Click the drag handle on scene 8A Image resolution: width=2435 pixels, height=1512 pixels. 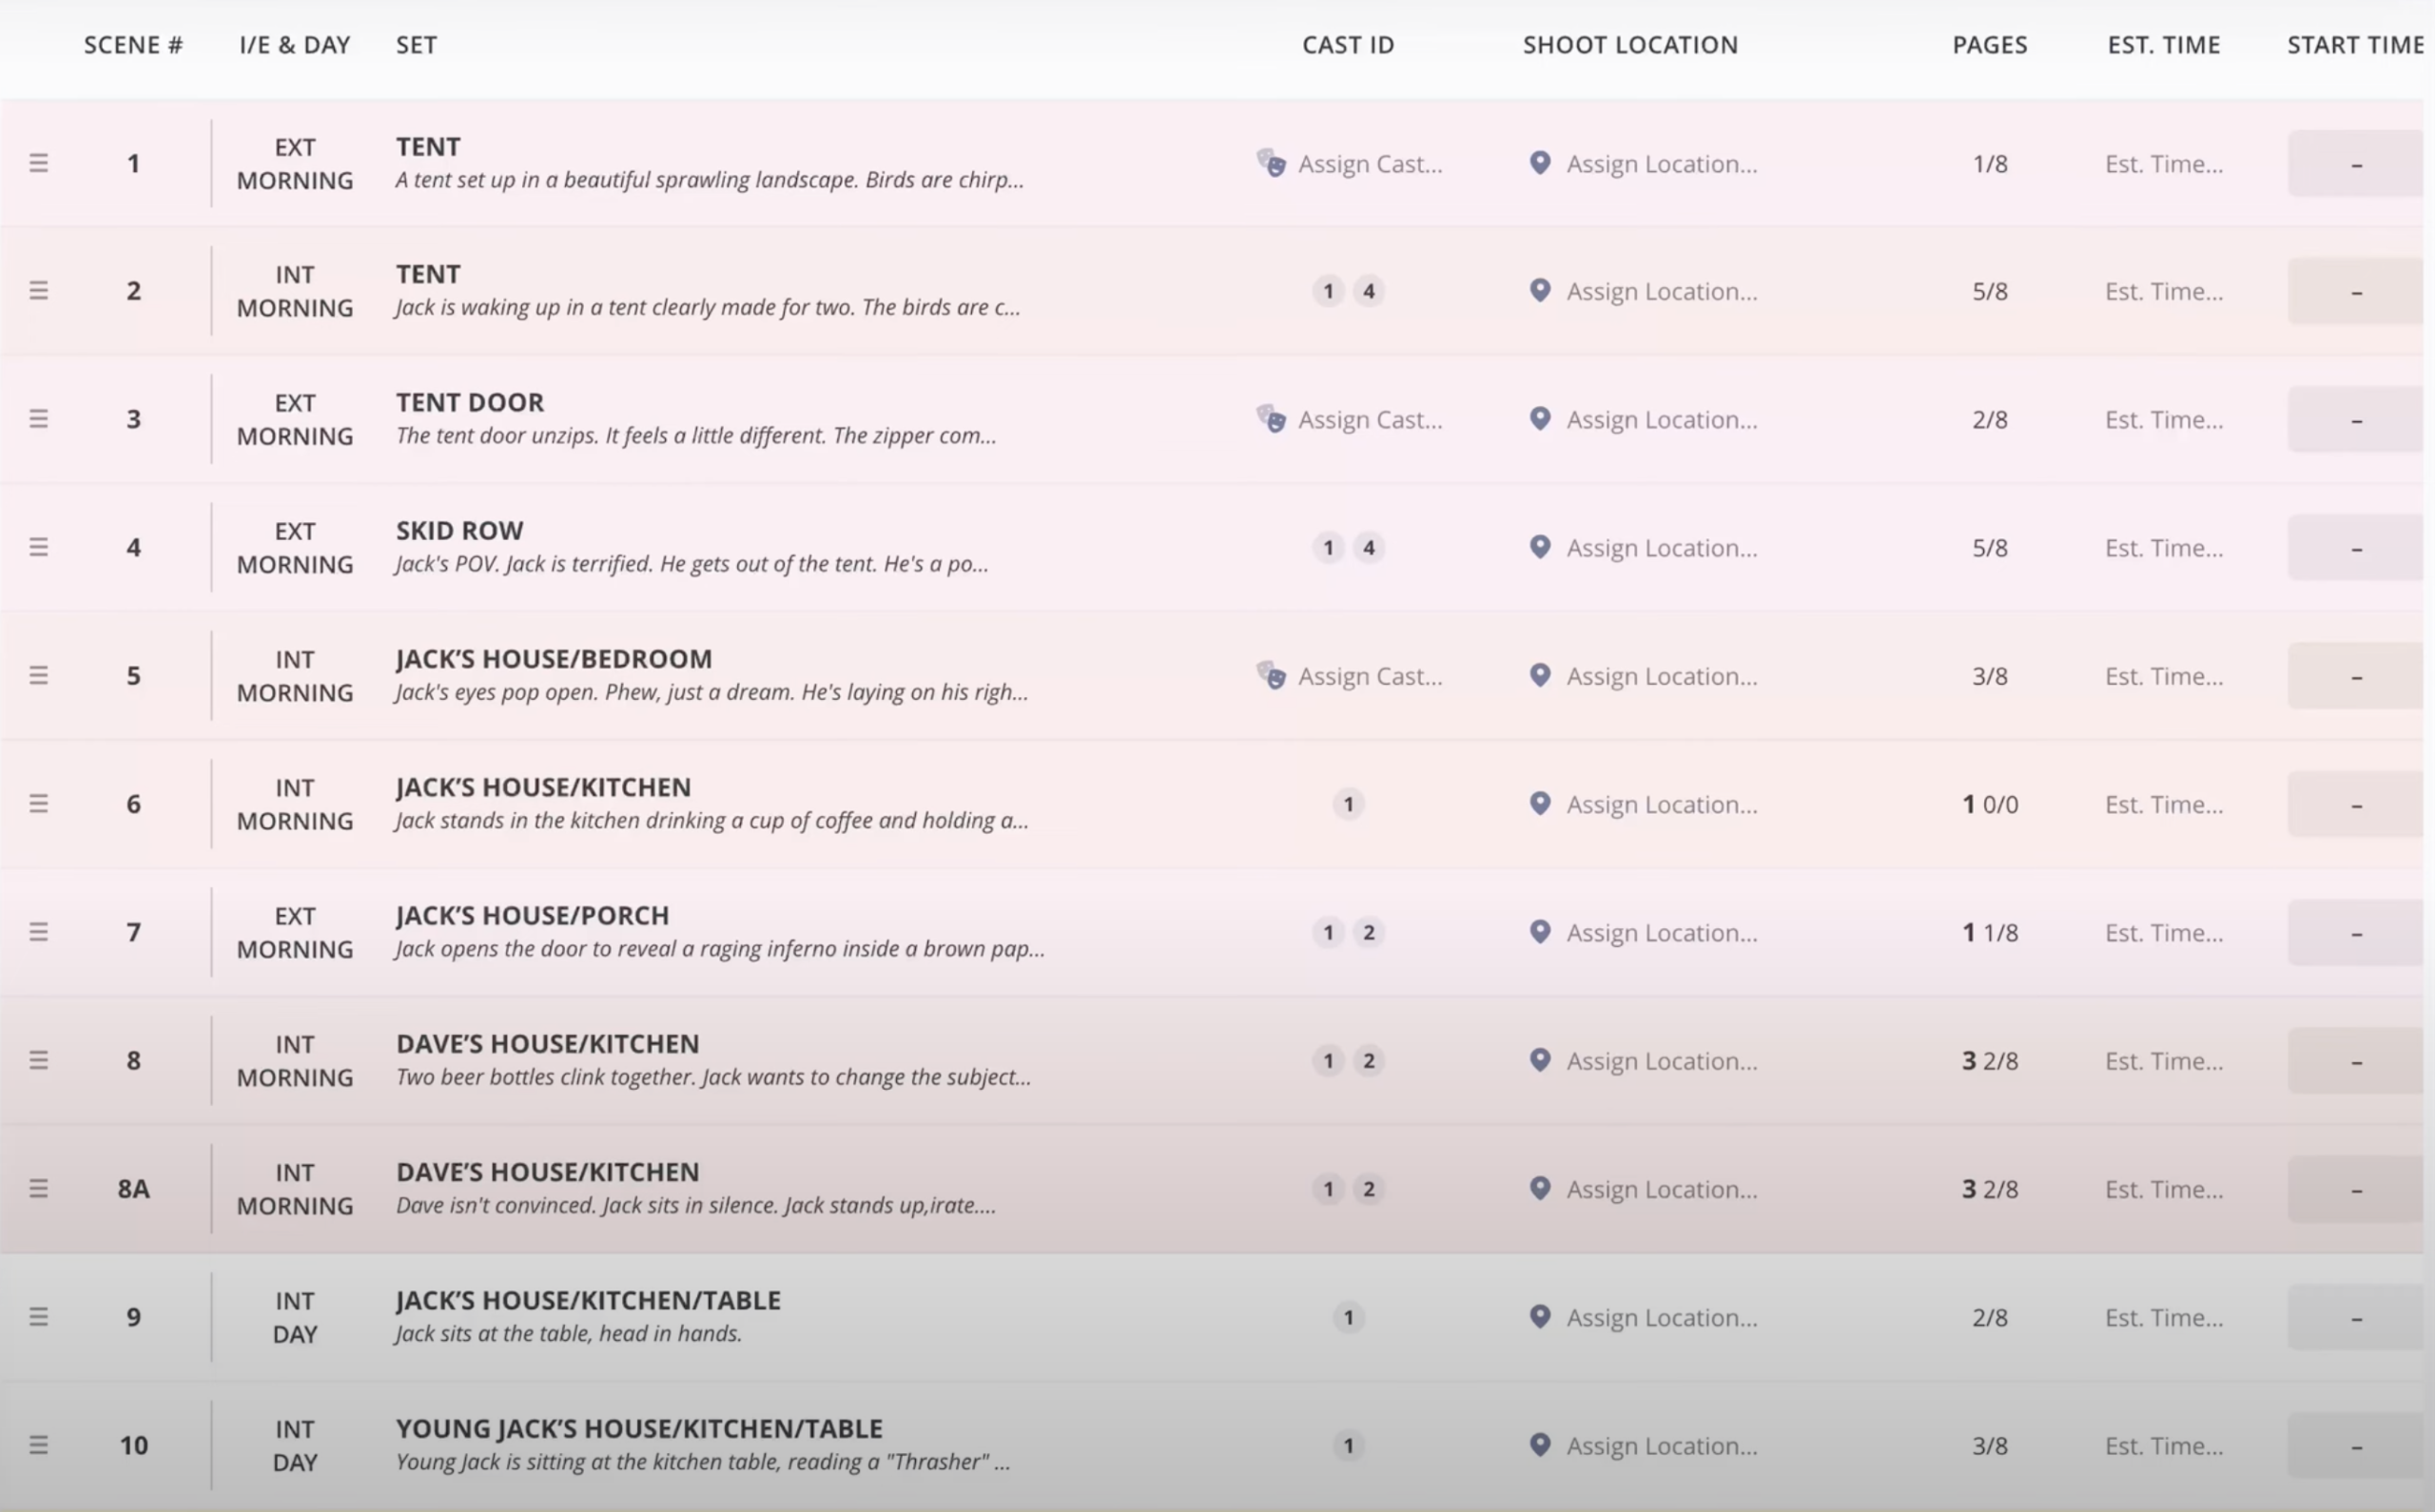tap(38, 1188)
